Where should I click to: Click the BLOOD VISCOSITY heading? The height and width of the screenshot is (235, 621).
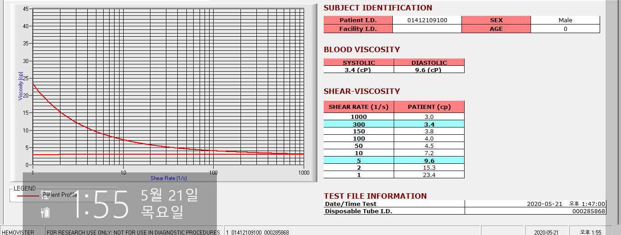362,49
